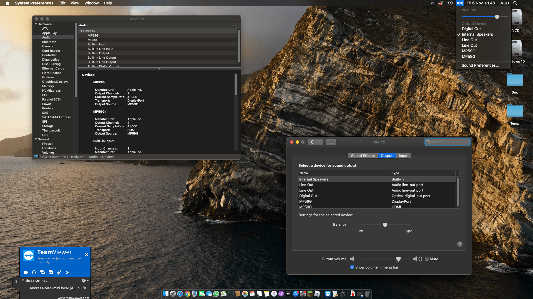
Task: Click the Time Machine menu bar icon
Action: coord(450,3)
